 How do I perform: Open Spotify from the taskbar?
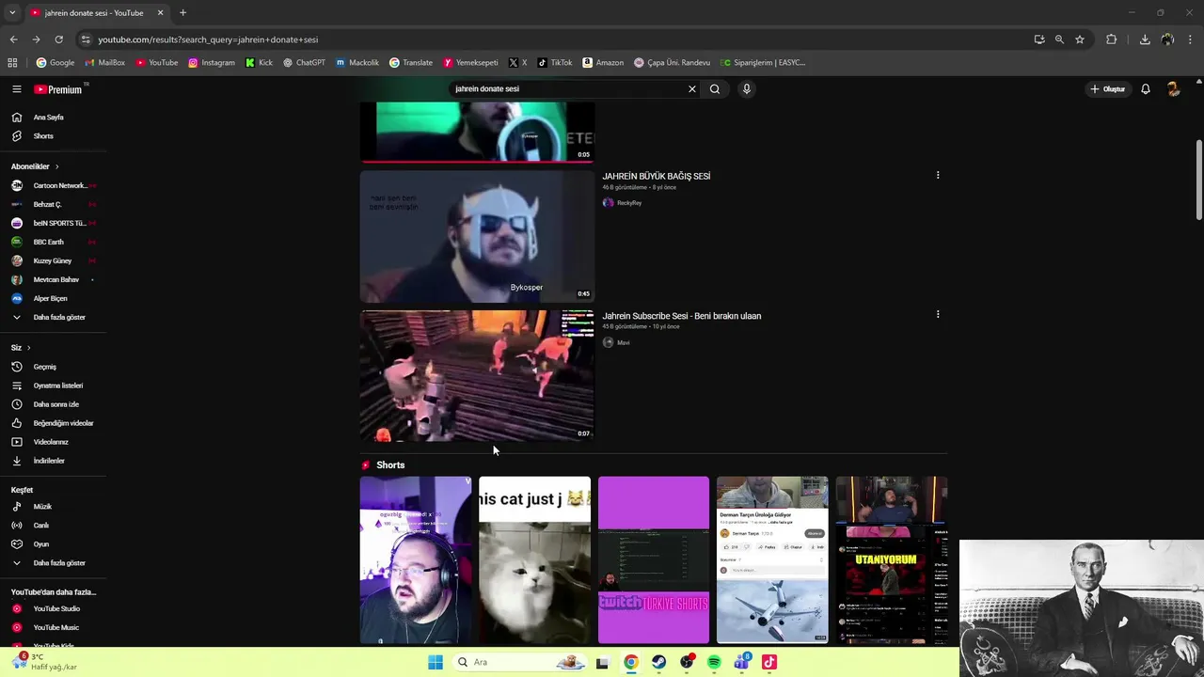pyautogui.click(x=714, y=662)
